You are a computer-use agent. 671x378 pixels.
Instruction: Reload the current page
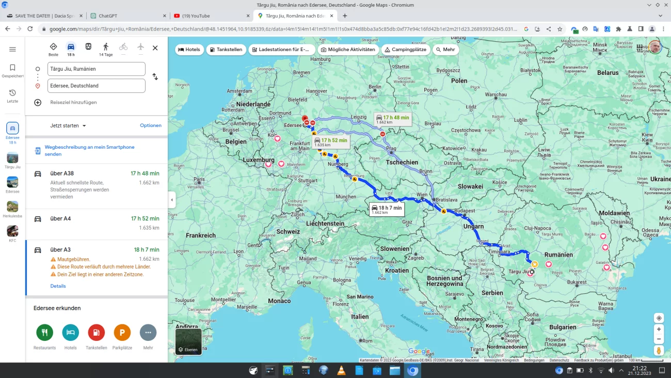point(30,29)
